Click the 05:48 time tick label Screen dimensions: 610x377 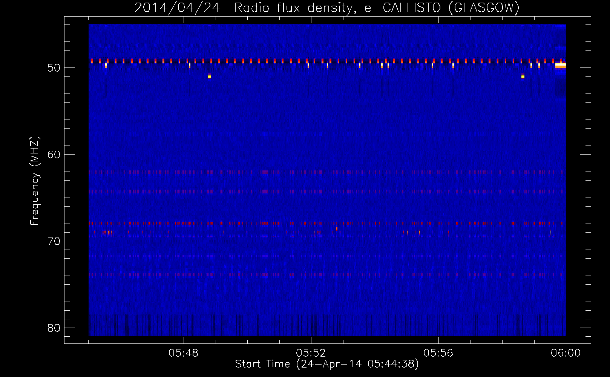pos(184,353)
